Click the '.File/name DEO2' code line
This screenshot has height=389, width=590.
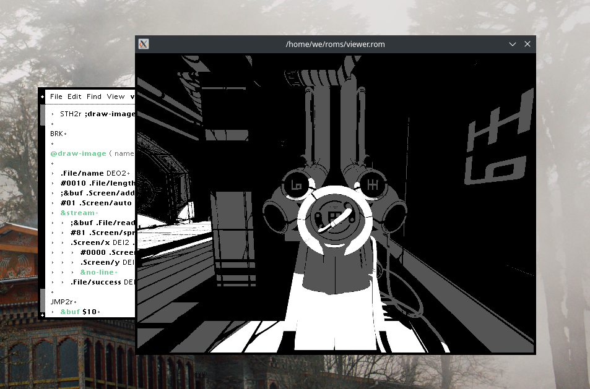pos(93,173)
